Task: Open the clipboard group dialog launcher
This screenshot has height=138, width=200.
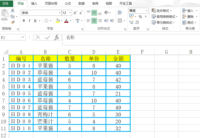Action: (18, 29)
